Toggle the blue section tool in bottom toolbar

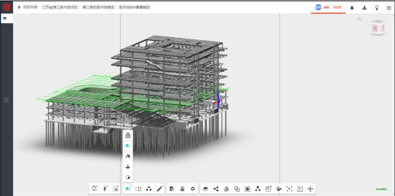[x=128, y=188]
